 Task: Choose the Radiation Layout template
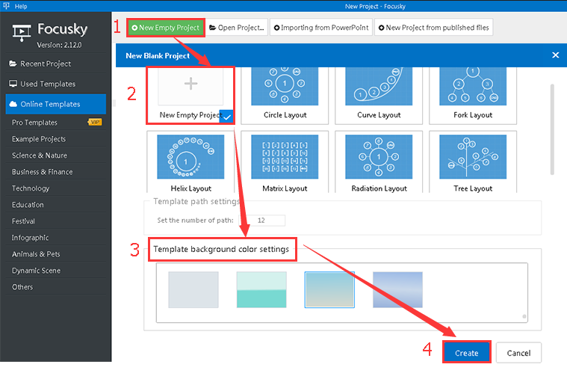pos(379,161)
